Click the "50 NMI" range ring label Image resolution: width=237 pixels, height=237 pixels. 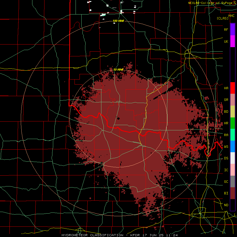tap(118, 70)
